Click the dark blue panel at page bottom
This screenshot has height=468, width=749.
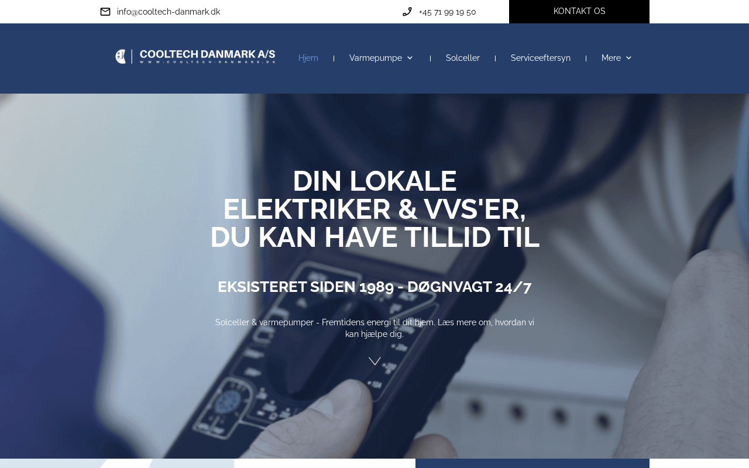[x=532, y=463]
